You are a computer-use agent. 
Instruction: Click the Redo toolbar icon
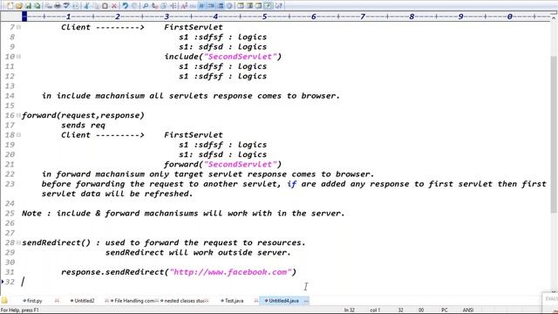coord(134,6)
